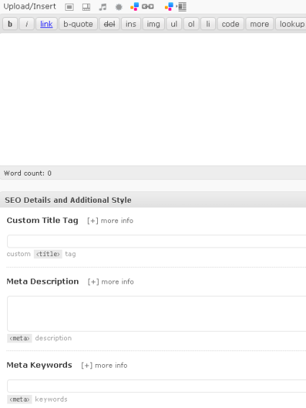Click the del strikethrough button
306x408 pixels.
[109, 24]
